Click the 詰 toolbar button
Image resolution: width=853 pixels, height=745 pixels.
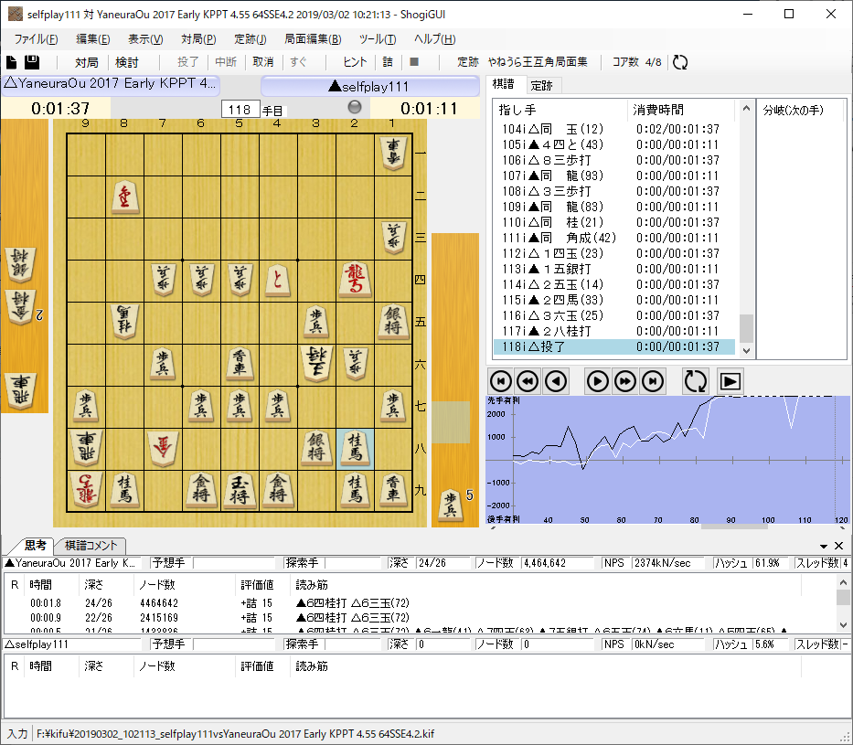coord(388,62)
